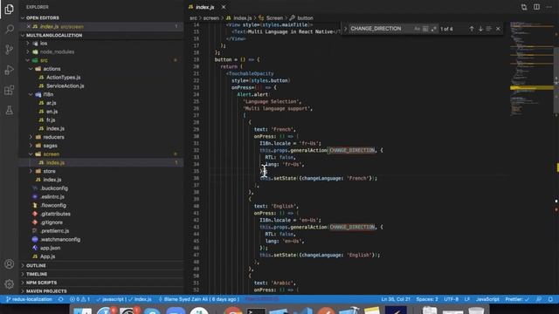Toggle Match Whole Word in find
Screen dimensions: 559x314
coord(425,29)
